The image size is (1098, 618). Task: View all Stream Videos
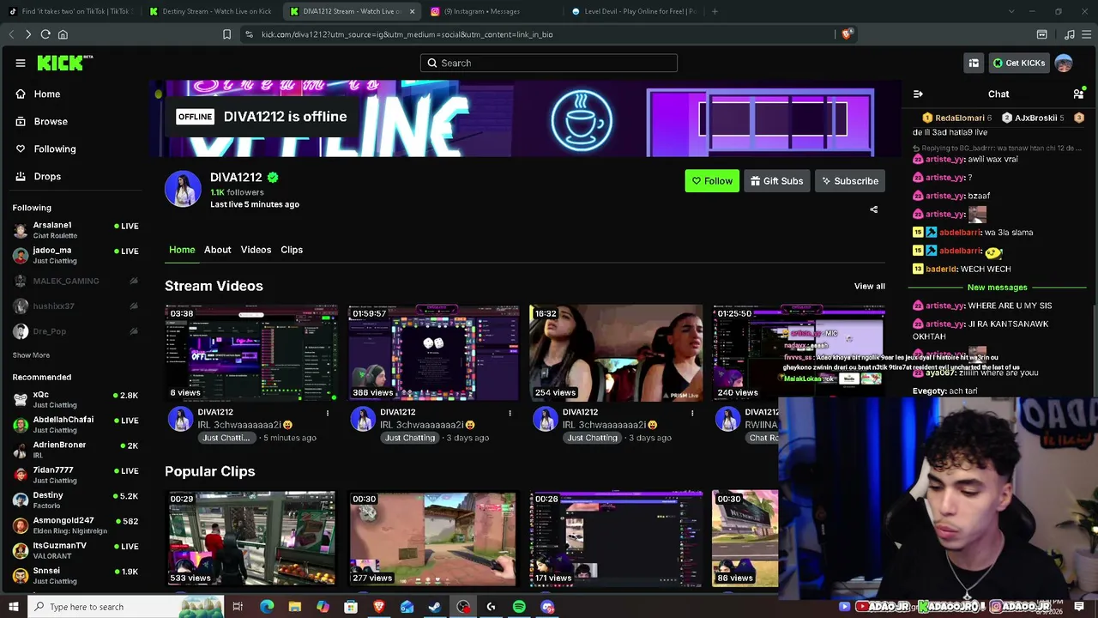pos(869,286)
